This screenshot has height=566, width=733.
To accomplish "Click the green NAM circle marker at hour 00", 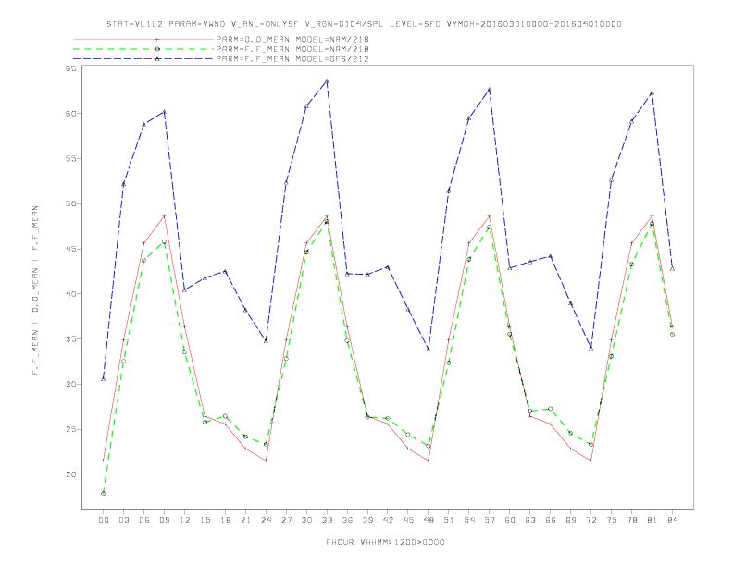I will [104, 494].
